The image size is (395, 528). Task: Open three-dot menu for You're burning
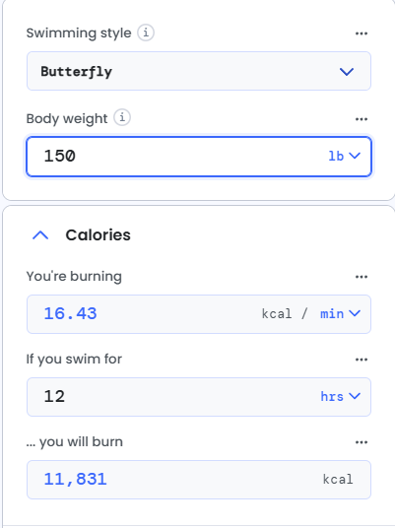pos(362,277)
